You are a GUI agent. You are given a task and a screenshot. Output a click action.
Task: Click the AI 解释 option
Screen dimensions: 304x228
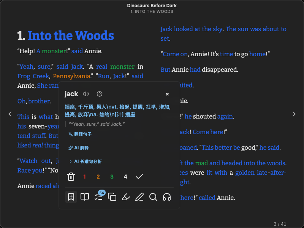pyautogui.click(x=78, y=148)
